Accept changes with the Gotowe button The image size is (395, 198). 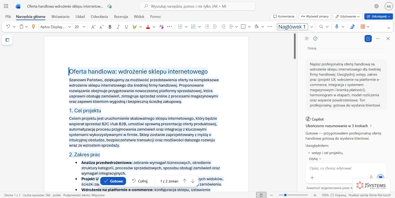pyautogui.click(x=113, y=181)
